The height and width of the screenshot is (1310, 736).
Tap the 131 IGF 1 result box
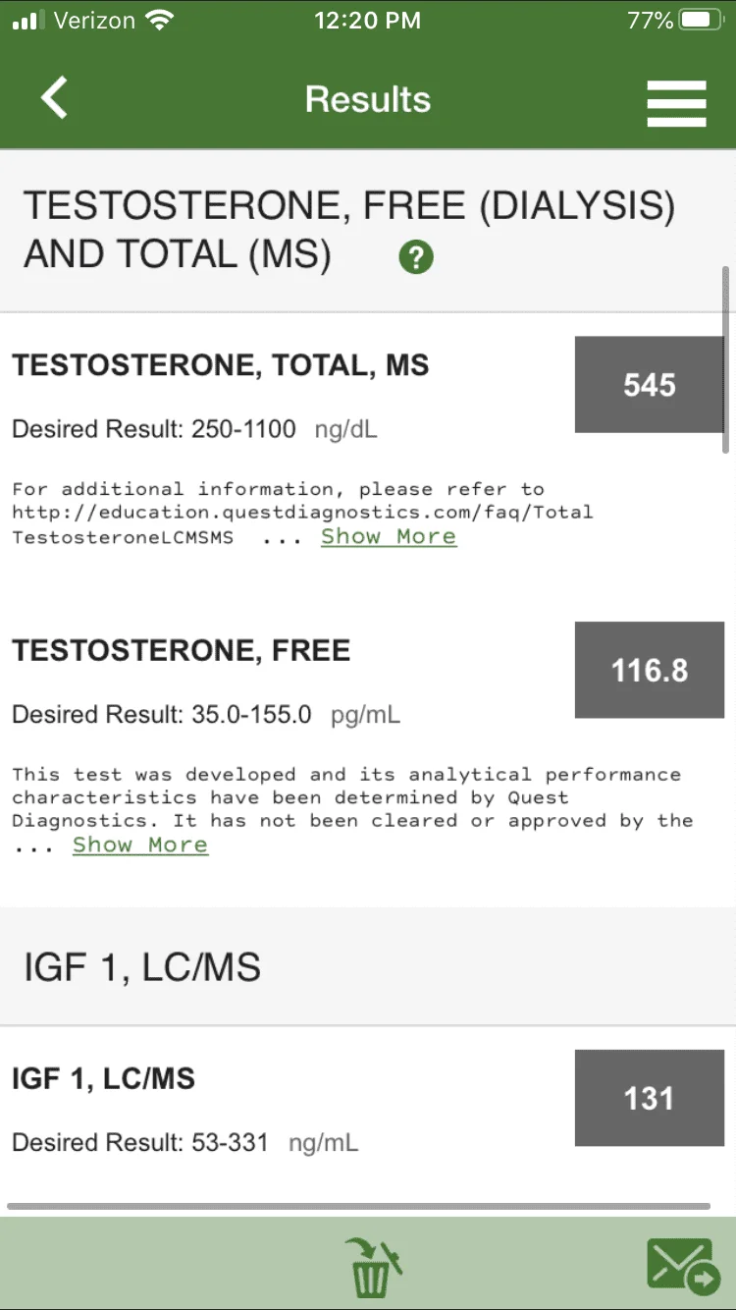tap(650, 1098)
